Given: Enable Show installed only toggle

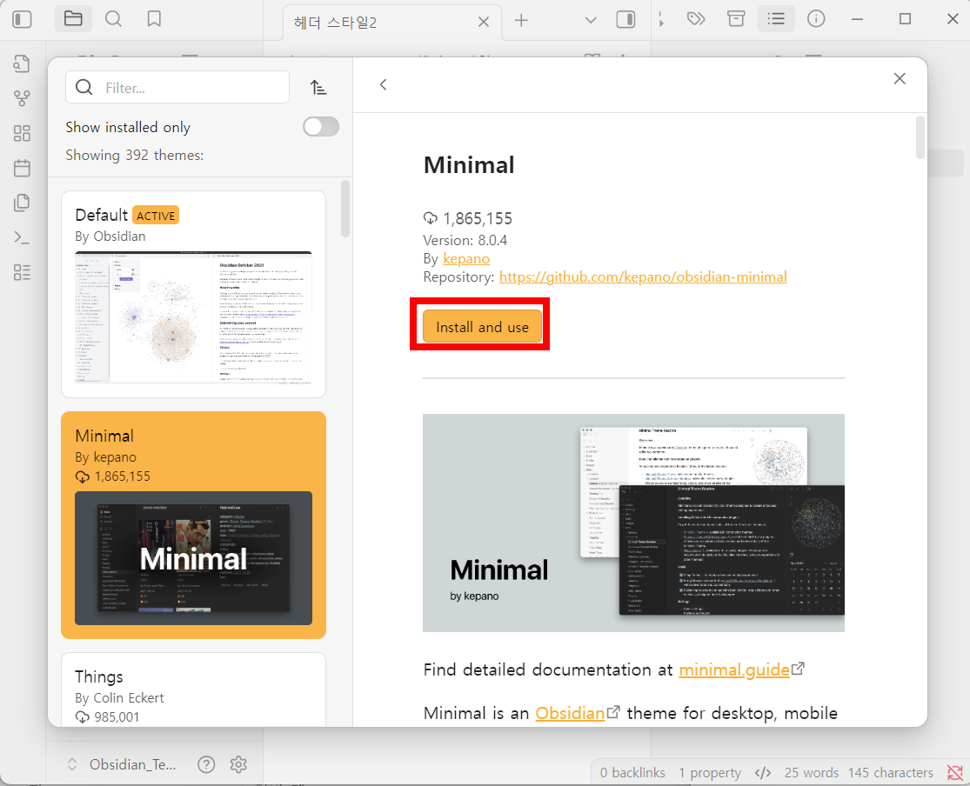Looking at the screenshot, I should coord(320,127).
